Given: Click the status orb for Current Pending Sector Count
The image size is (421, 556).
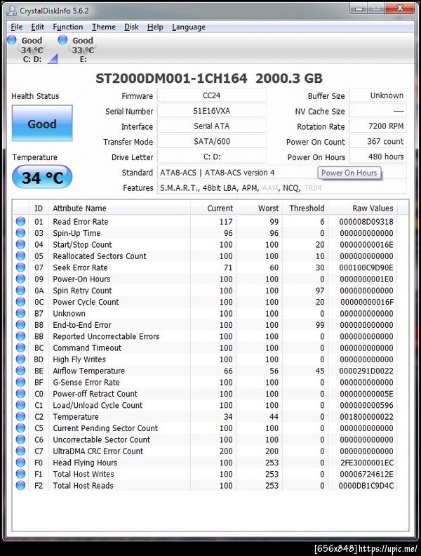Looking at the screenshot, I should pos(20,428).
